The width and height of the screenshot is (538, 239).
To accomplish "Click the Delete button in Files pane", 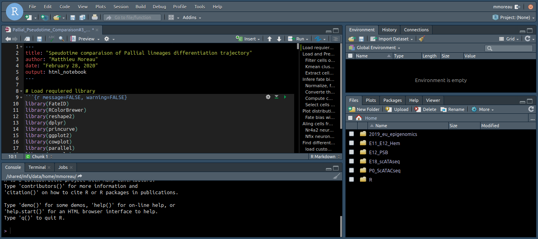I will pyautogui.click(x=425, y=109).
